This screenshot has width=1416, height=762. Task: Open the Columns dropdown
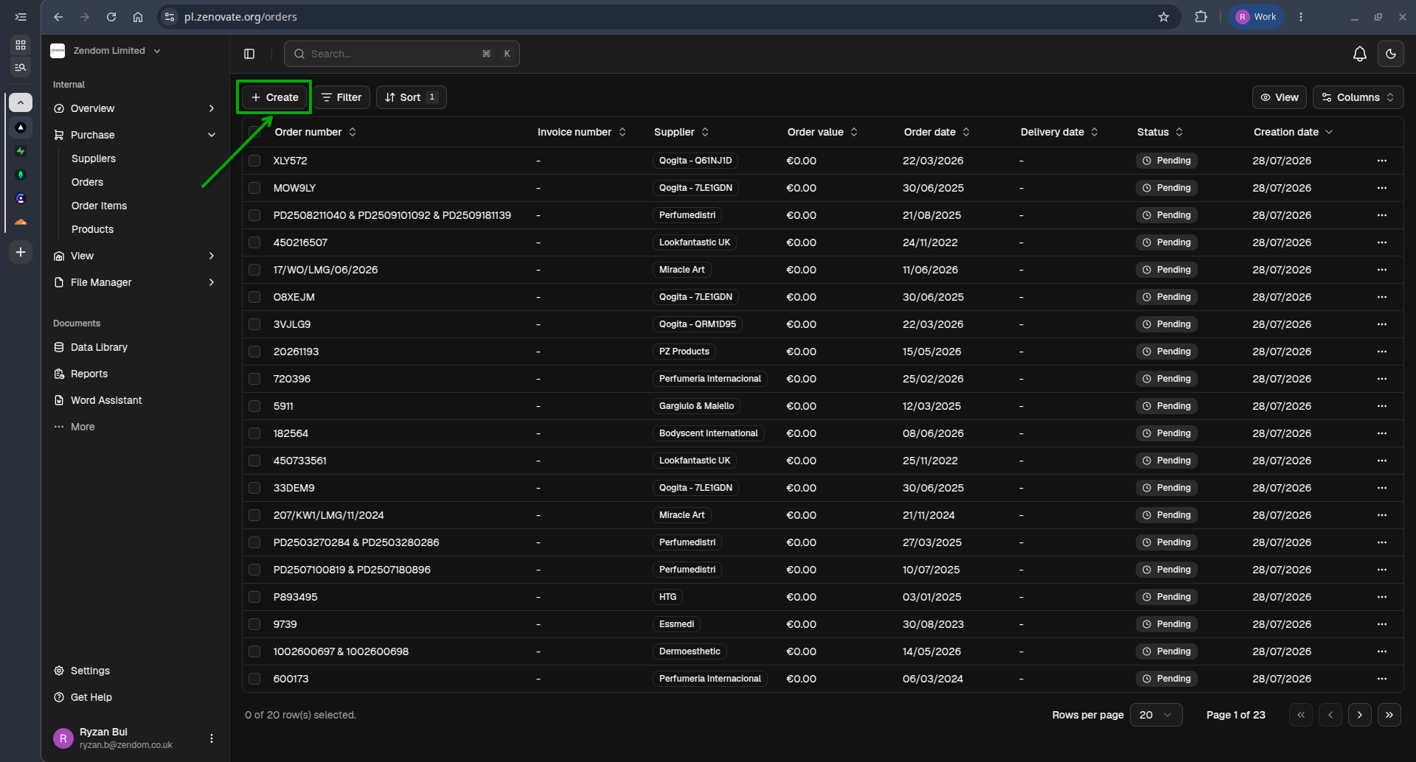[1358, 97]
